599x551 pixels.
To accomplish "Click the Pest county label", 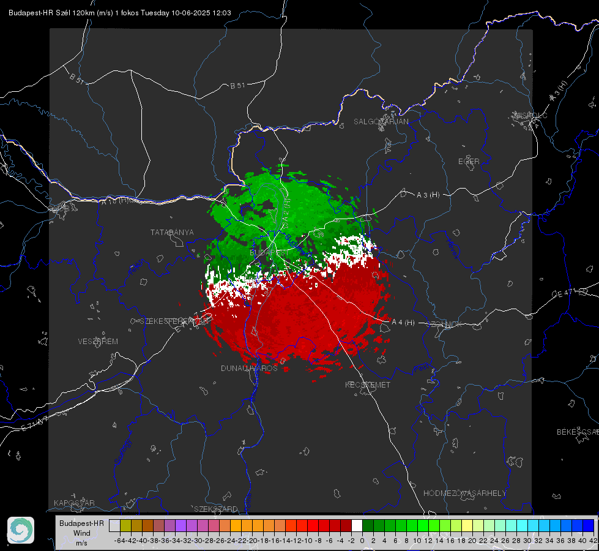I will (x=420, y=369).
